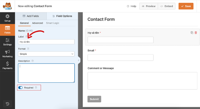
Task: Open the revisions history icon
Action: click(7, 104)
